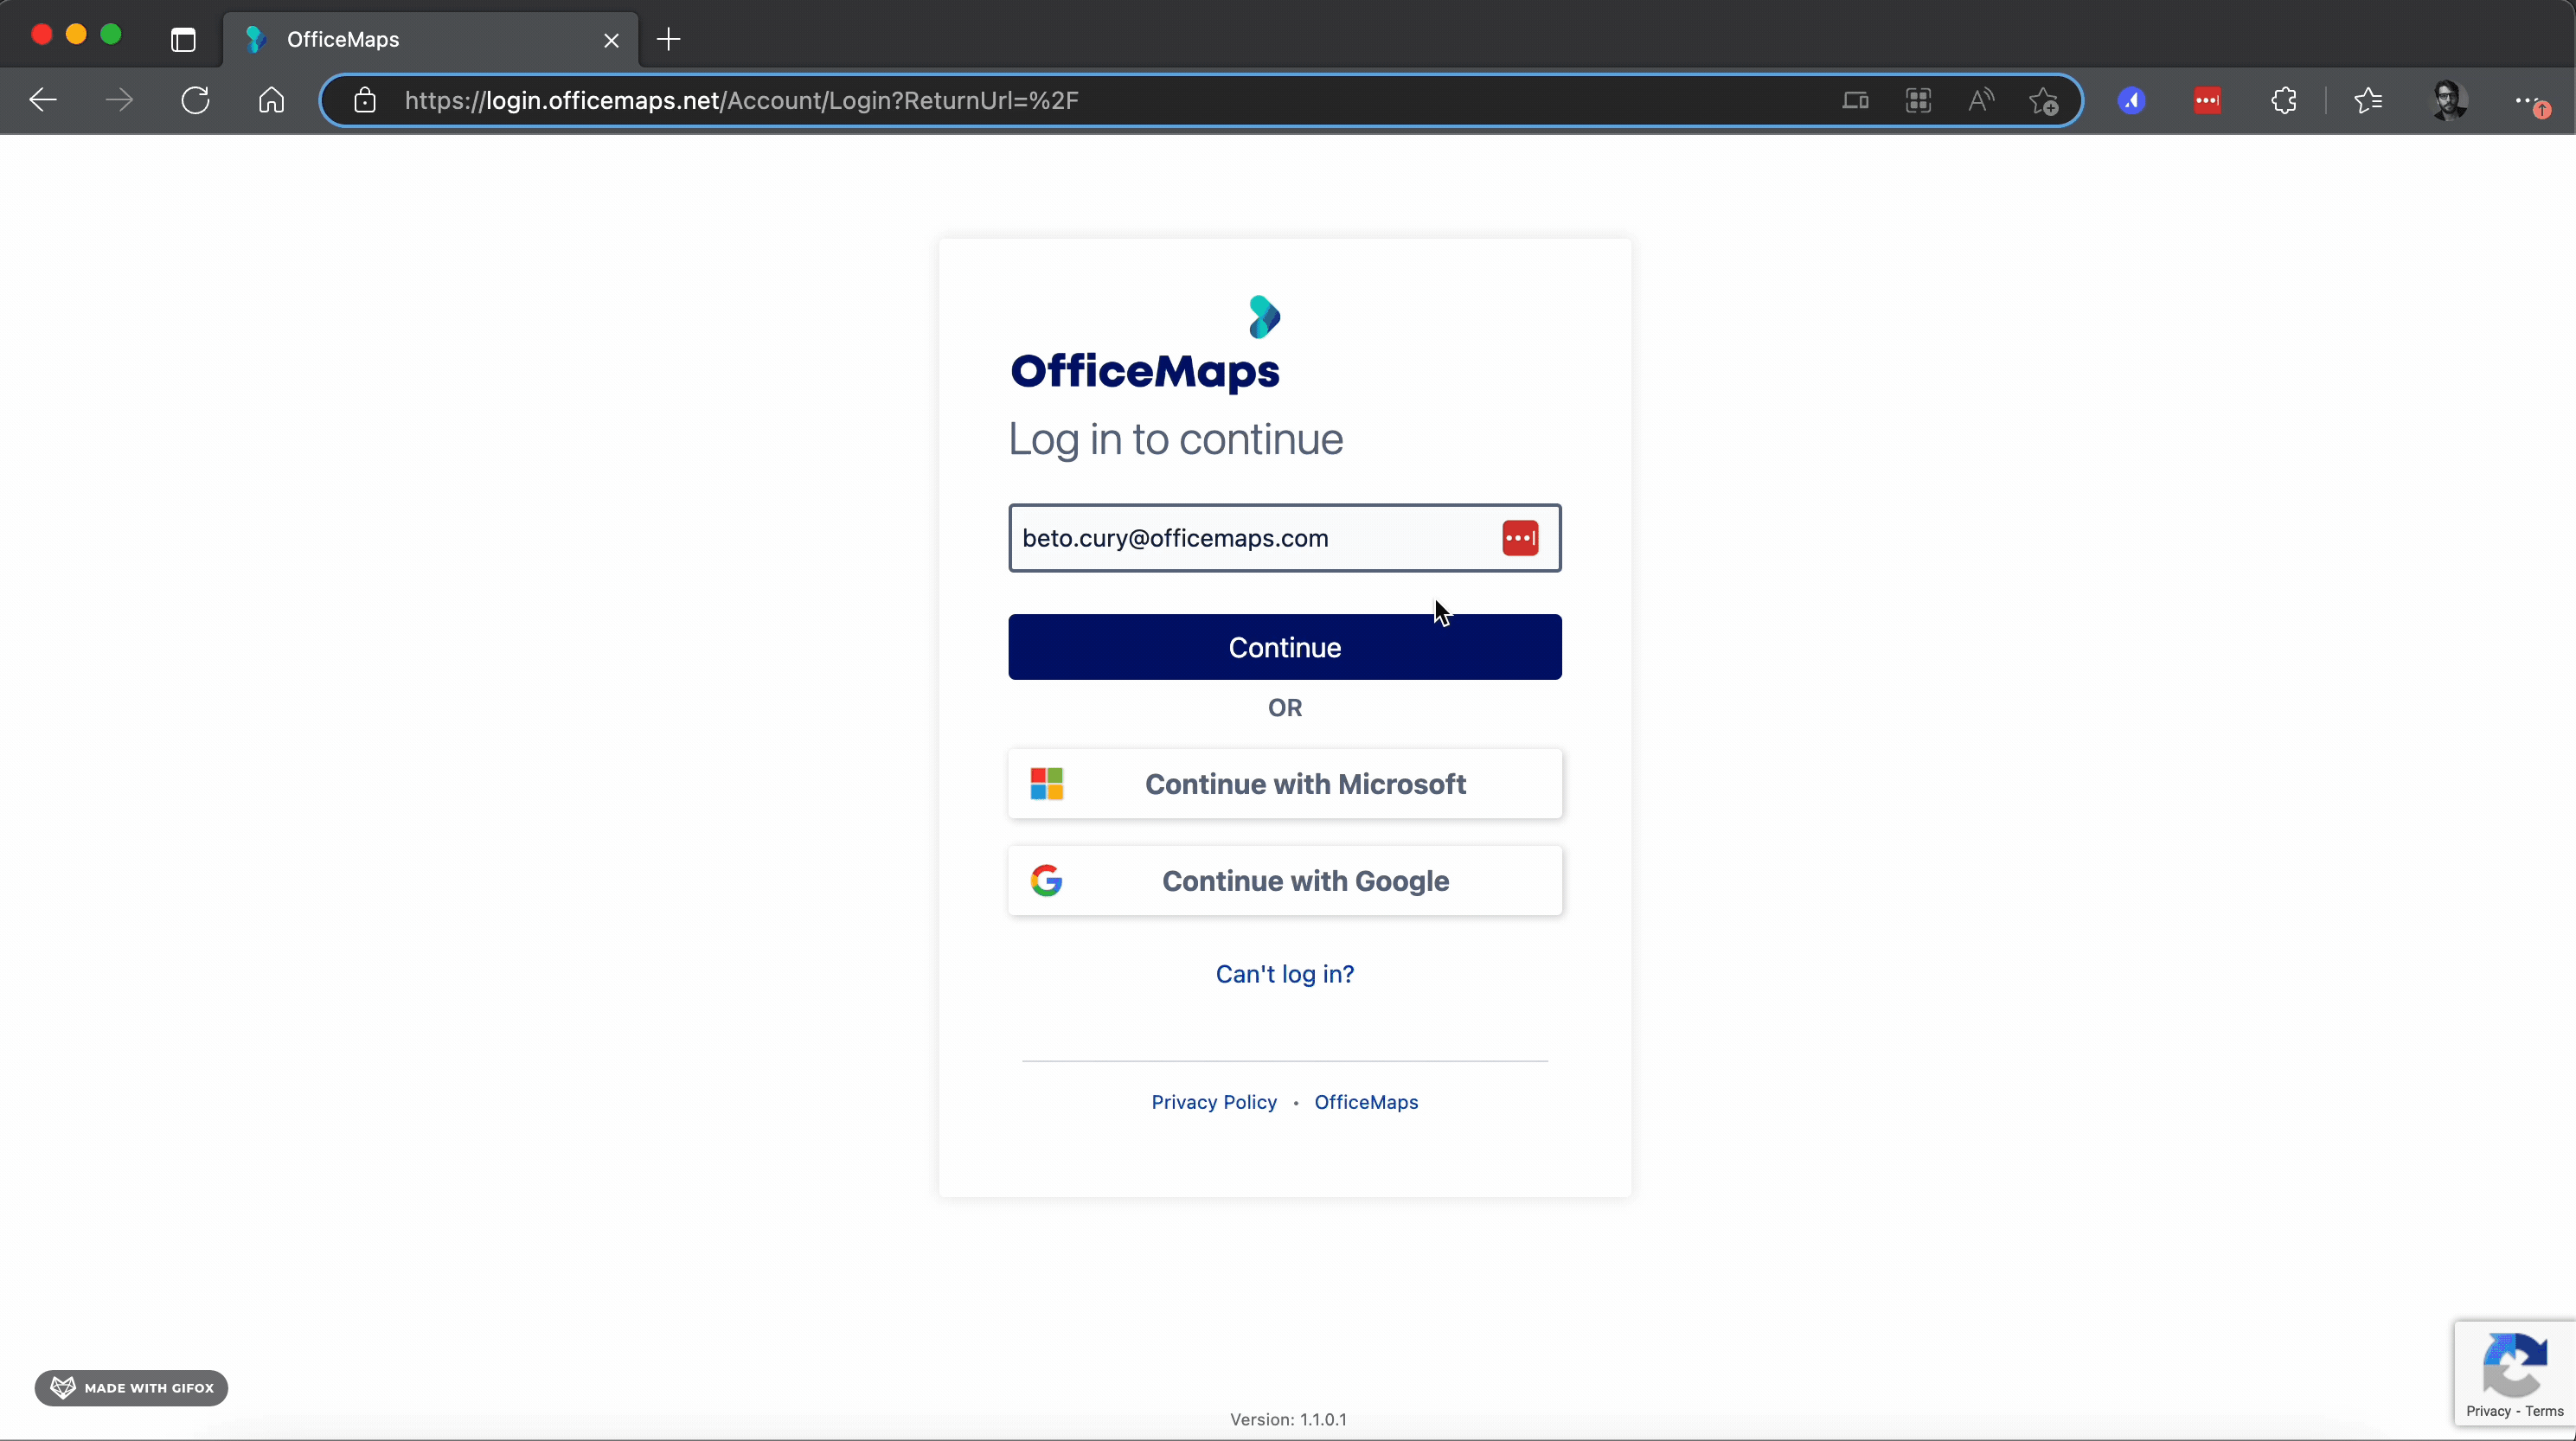Open the red password manager extension in toolbar

[2208, 100]
